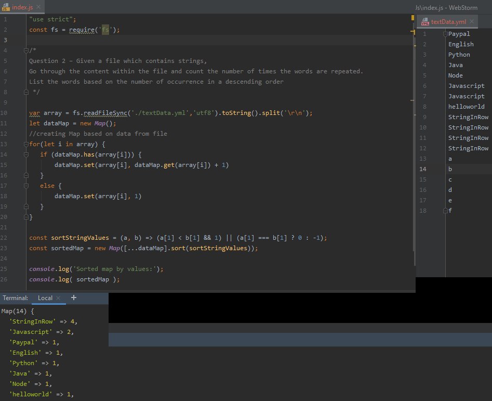The height and width of the screenshot is (401, 492).
Task: Click 'StringInRow' on line 12 of textData.yml
Action: coord(468,148)
